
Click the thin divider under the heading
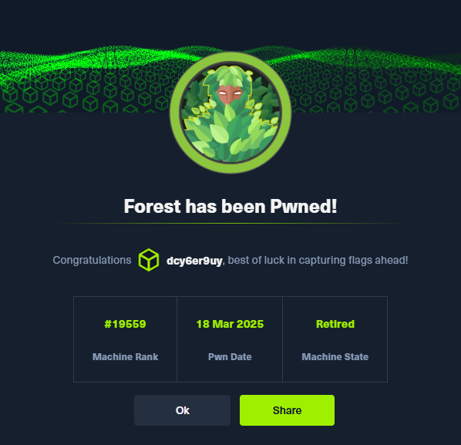(x=230, y=224)
